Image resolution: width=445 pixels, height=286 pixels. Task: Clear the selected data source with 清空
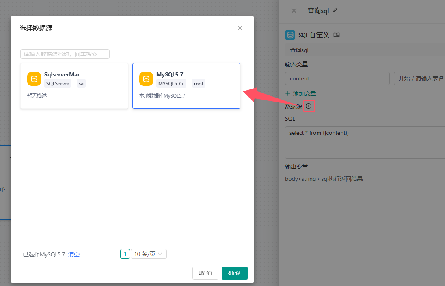74,254
